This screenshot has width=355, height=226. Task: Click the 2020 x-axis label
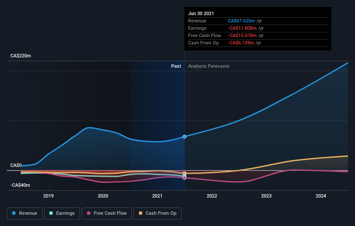[x=103, y=196]
